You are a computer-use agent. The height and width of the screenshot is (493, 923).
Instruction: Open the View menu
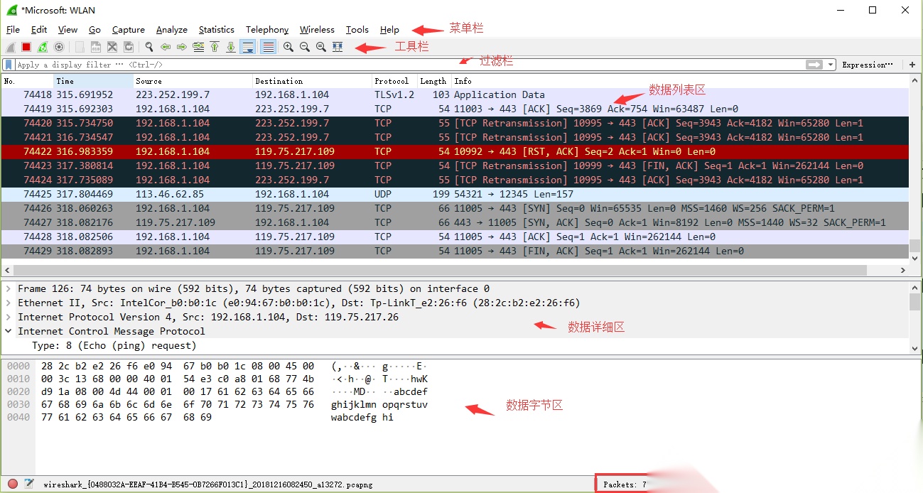point(68,30)
